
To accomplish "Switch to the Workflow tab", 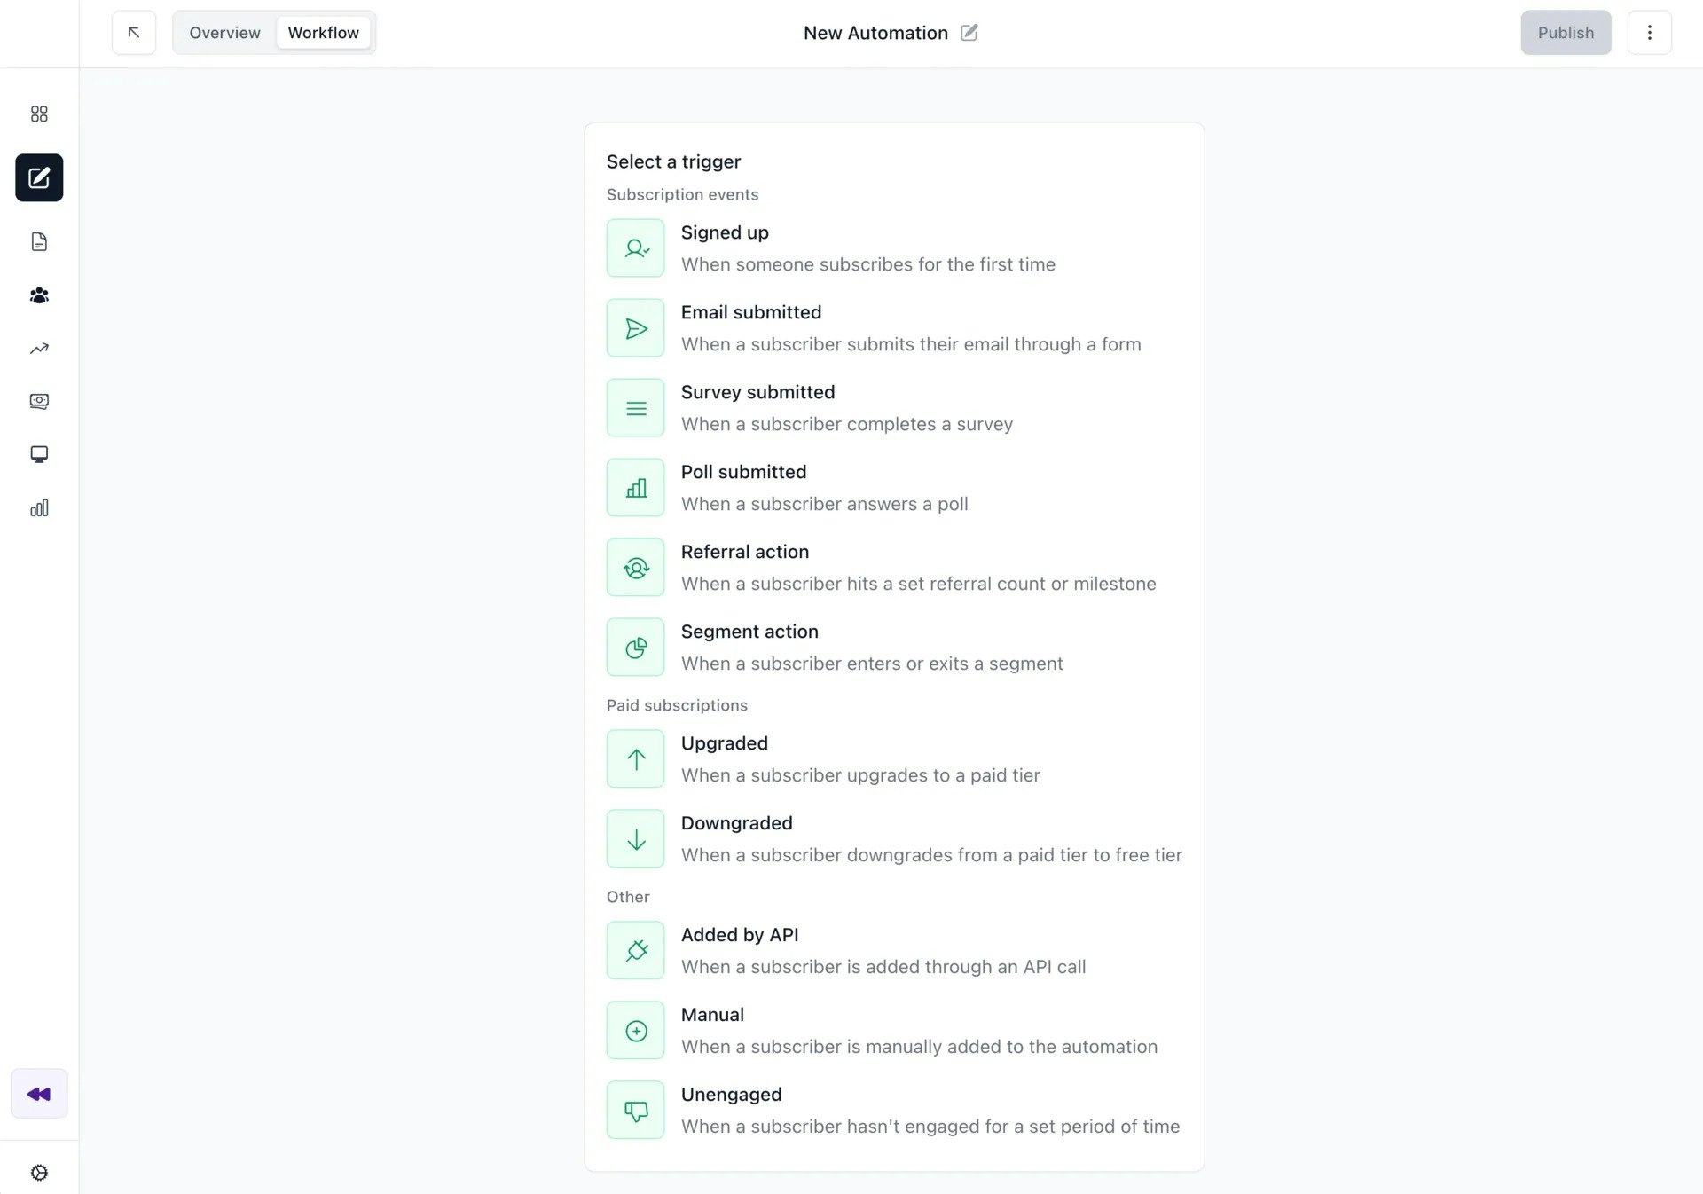I will [x=324, y=32].
